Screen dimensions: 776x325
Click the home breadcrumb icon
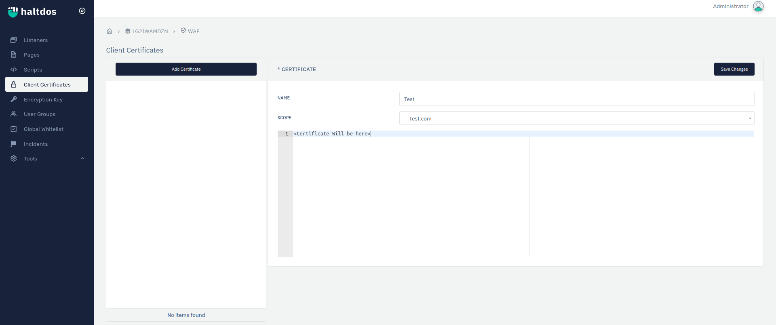pyautogui.click(x=109, y=31)
